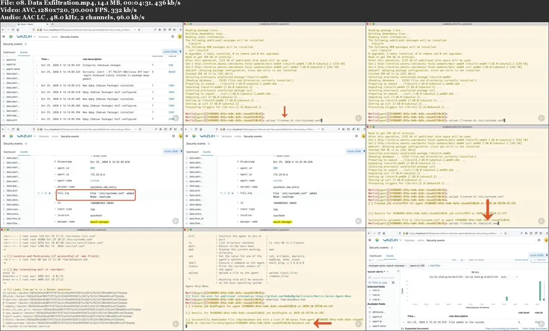Open wazuh-alerts-* index pattern dropdown

point(378,271)
